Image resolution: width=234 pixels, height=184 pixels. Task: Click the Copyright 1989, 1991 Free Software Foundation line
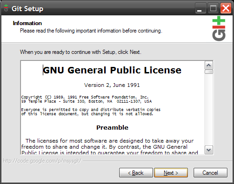coord(85,97)
